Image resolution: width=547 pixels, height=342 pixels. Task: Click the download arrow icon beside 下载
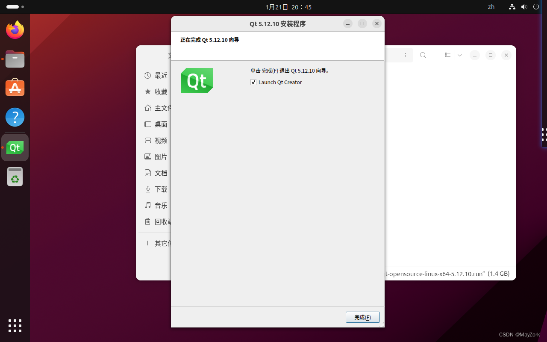(x=148, y=189)
